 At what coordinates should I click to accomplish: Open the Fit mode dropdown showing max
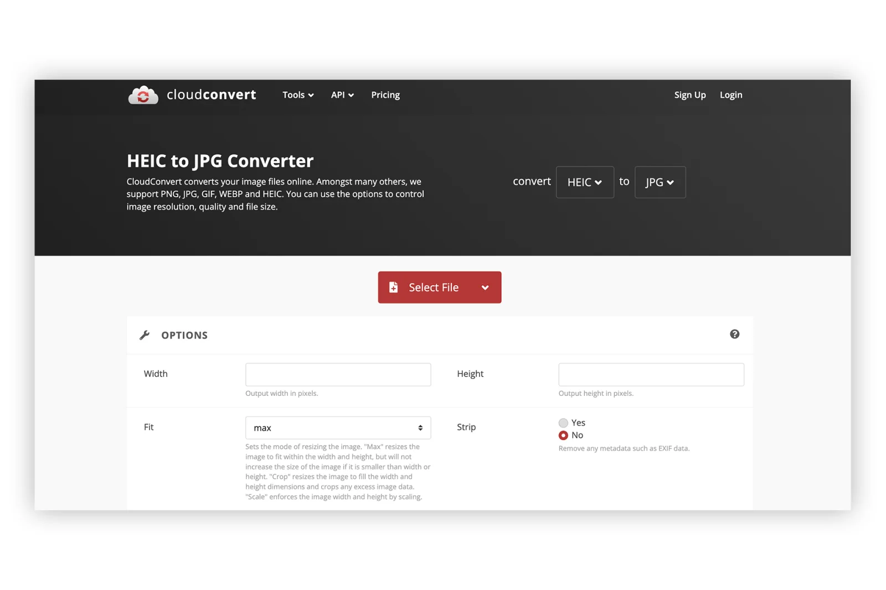tap(338, 427)
